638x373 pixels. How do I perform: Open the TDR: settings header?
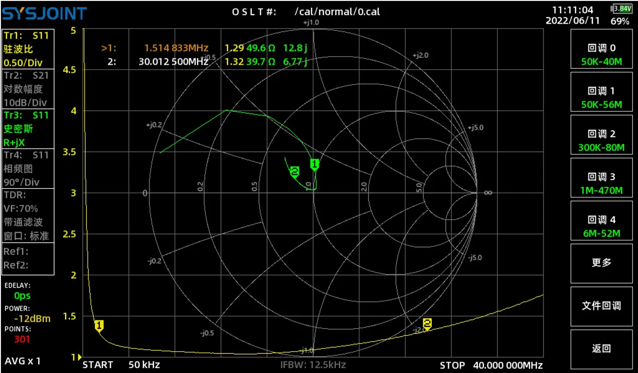pyautogui.click(x=15, y=195)
